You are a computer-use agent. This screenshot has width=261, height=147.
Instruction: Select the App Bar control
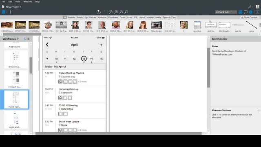pos(238,26)
